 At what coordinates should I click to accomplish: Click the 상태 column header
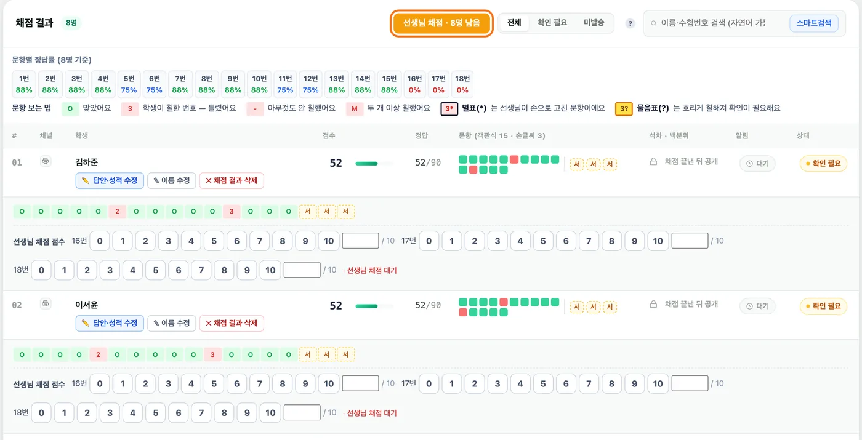(803, 135)
